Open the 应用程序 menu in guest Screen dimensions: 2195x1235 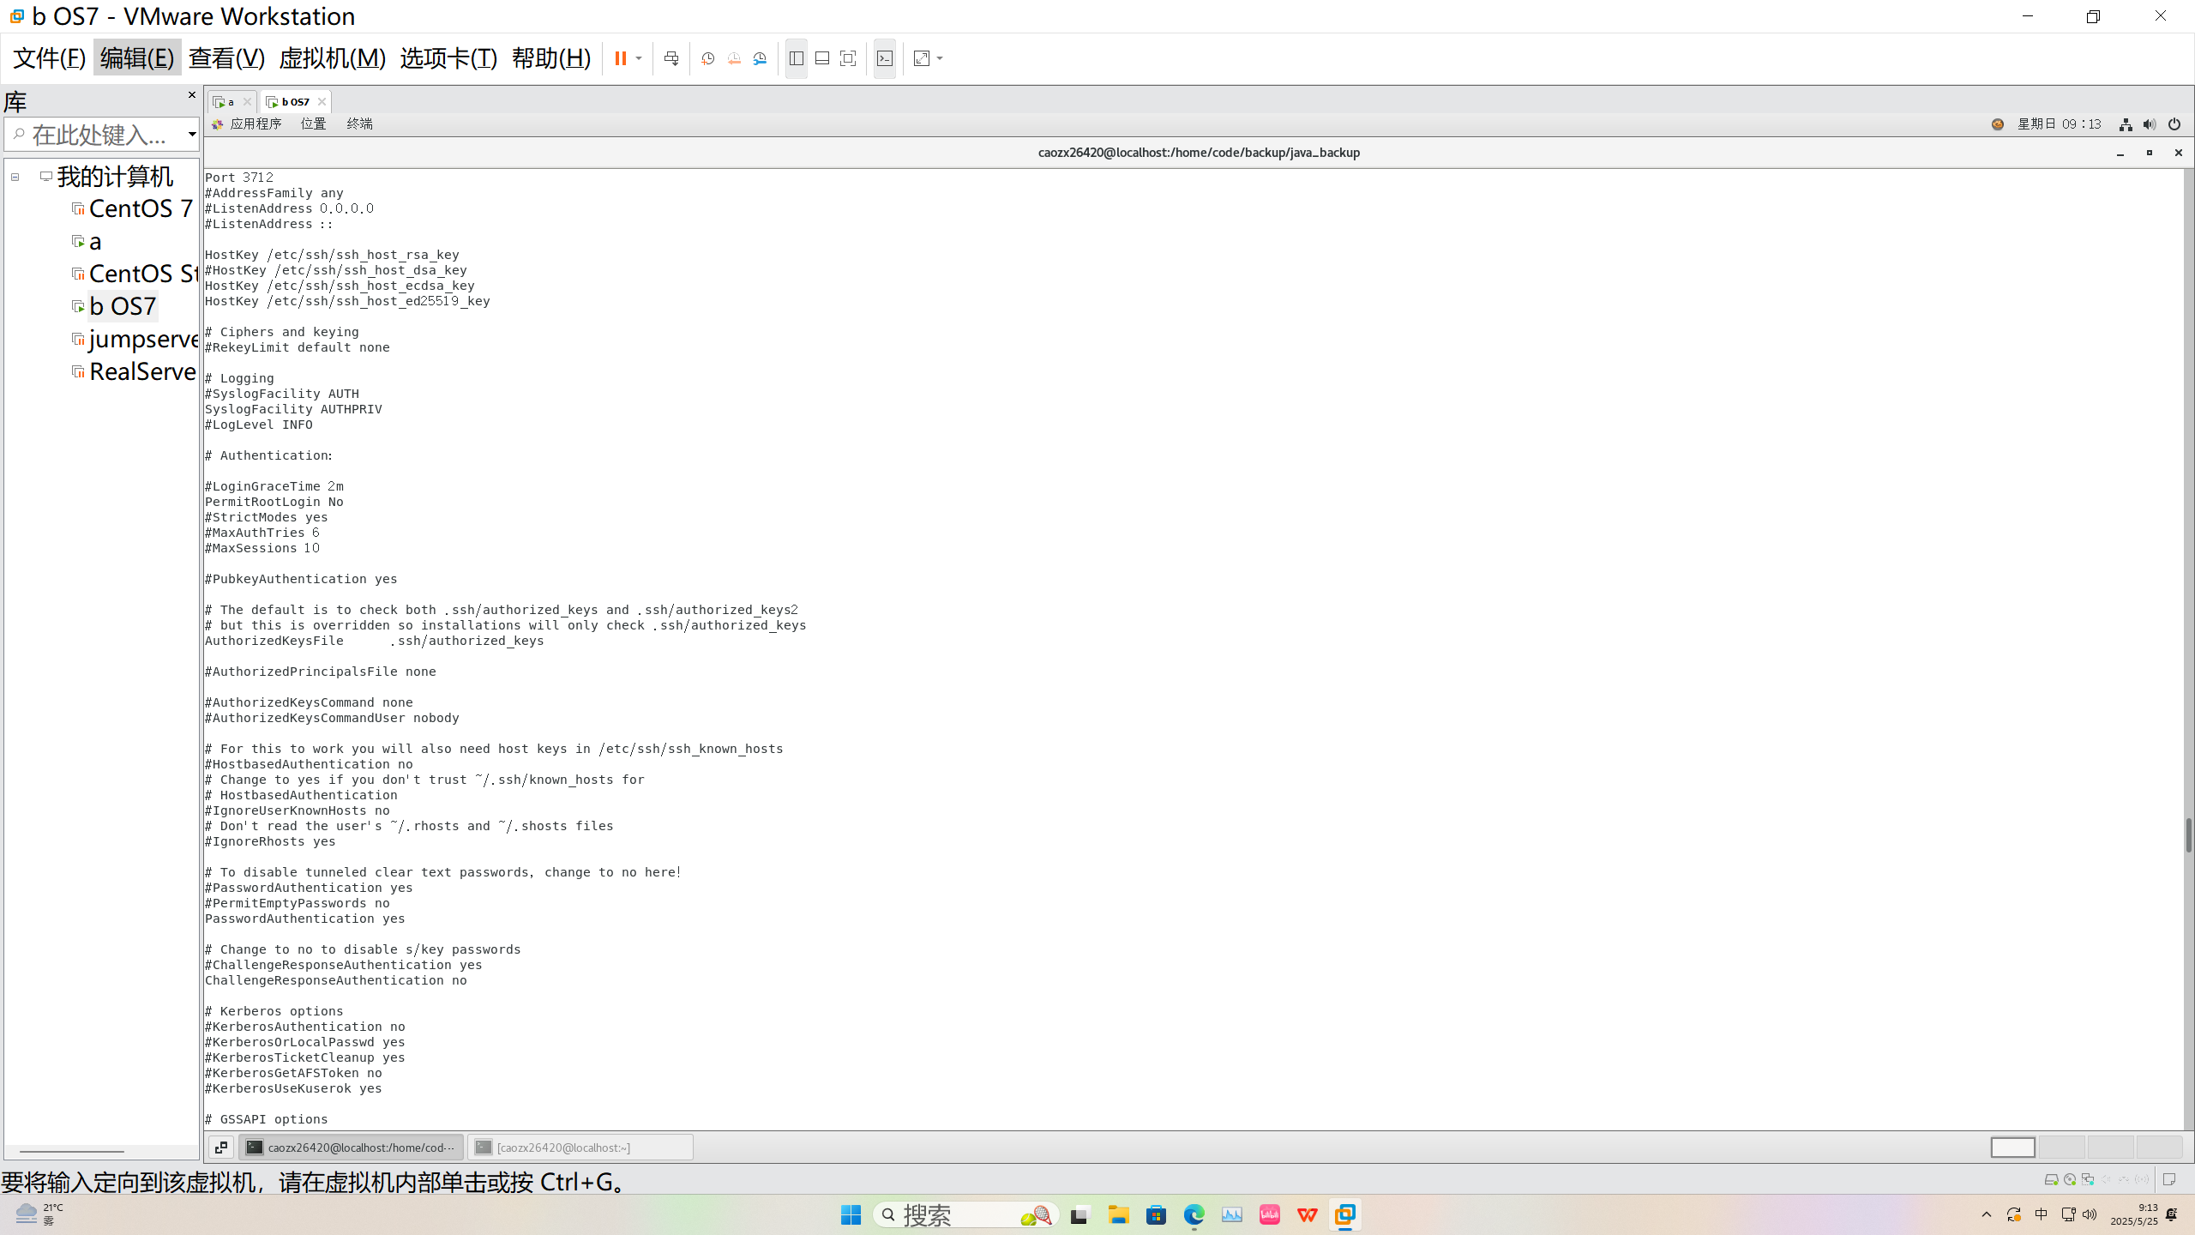[x=255, y=124]
